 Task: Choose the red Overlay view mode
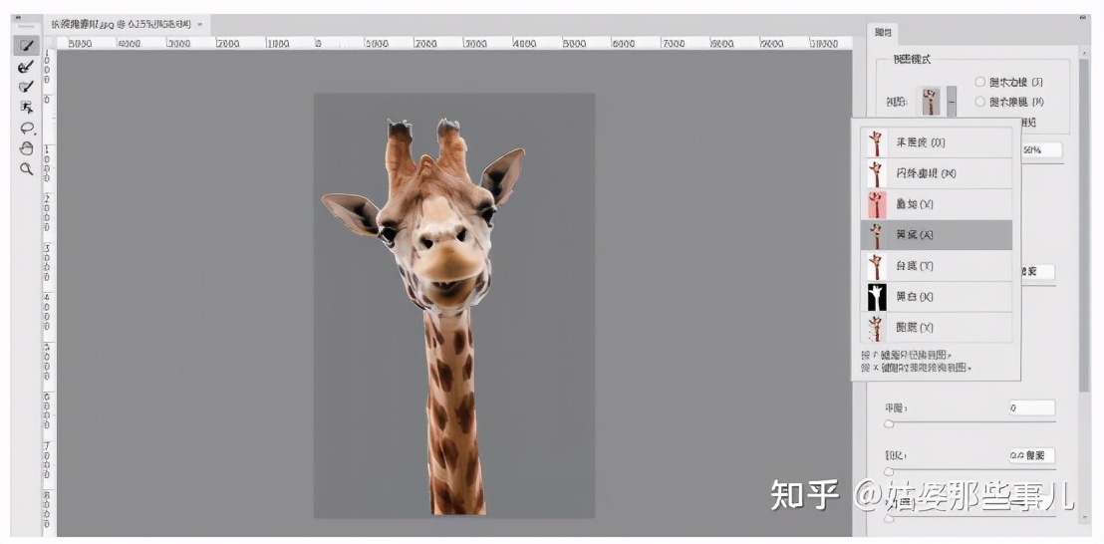coord(937,204)
